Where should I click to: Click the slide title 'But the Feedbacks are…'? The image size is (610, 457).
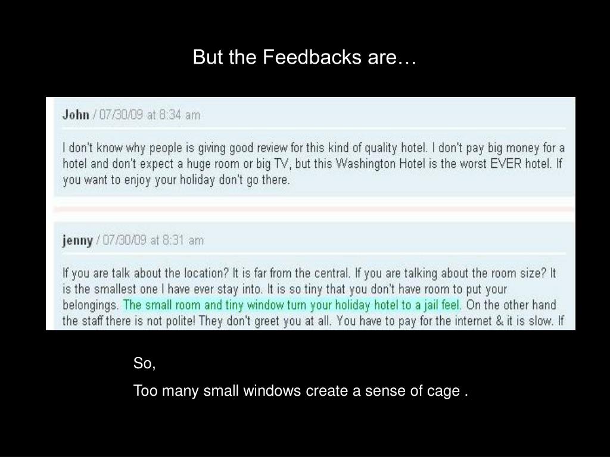304,57
